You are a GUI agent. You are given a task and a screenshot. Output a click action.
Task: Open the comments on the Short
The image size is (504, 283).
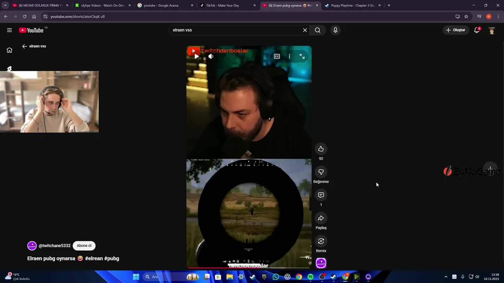point(321,195)
